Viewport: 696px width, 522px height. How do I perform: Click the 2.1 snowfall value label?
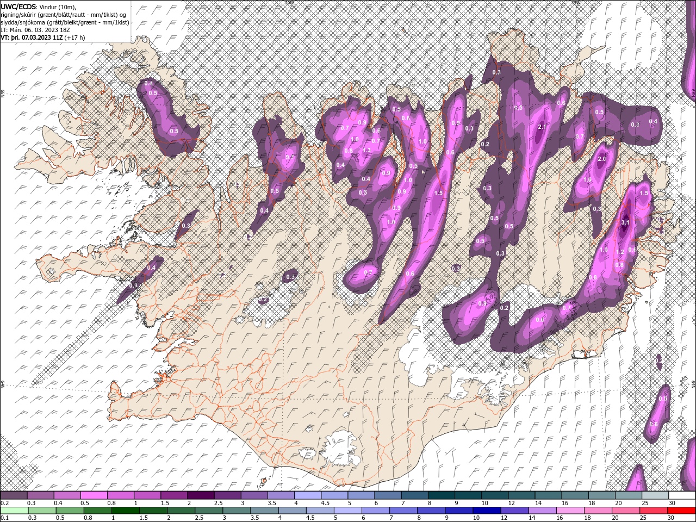pos(542,127)
